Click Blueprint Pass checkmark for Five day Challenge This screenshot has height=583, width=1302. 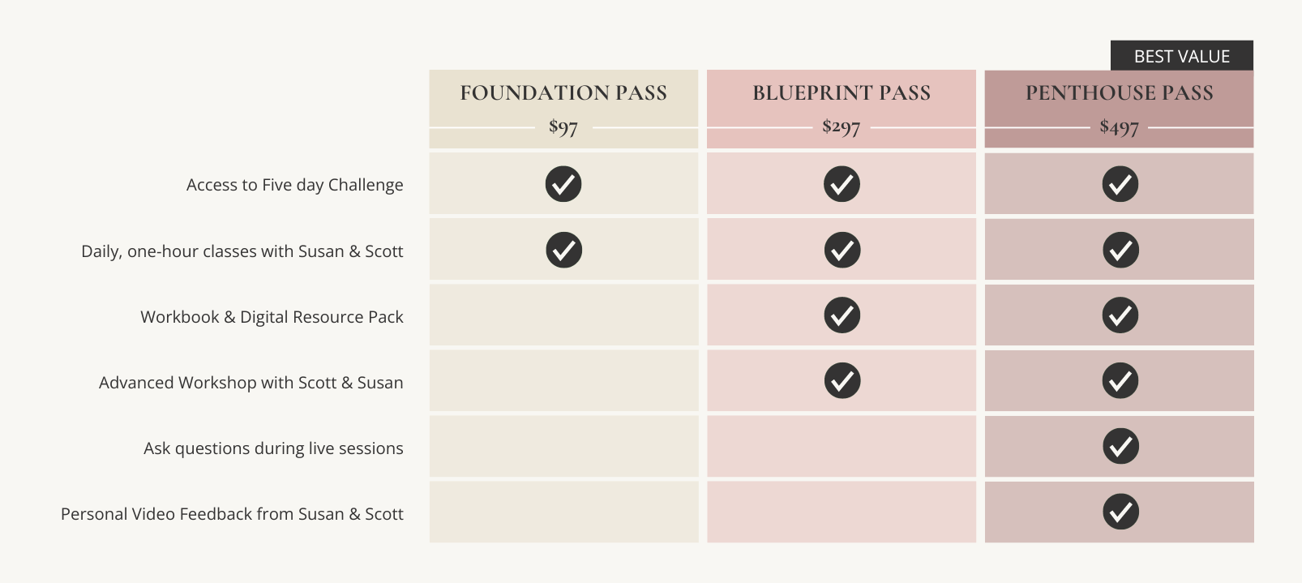coord(842,184)
